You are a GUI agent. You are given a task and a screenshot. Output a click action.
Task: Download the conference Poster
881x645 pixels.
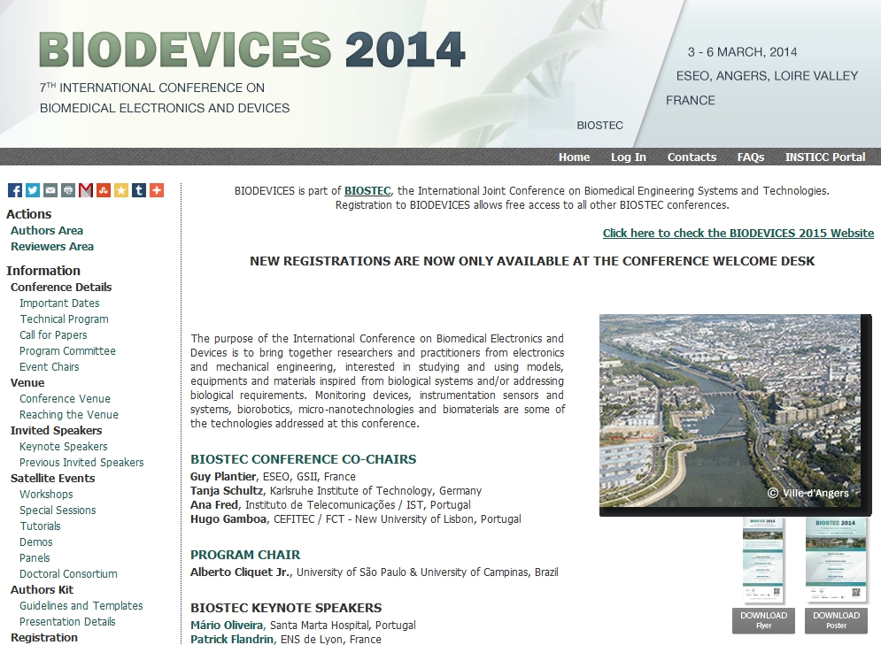coord(836,620)
